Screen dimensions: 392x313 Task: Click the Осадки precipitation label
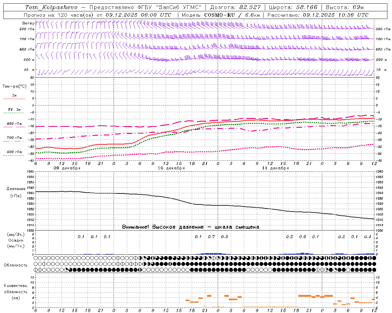(x=16, y=240)
